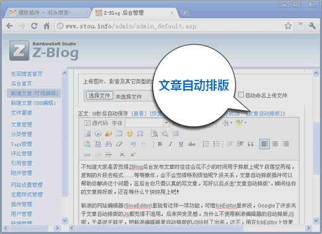
Task: Toggle italic formatting
Action: (x=170, y=144)
